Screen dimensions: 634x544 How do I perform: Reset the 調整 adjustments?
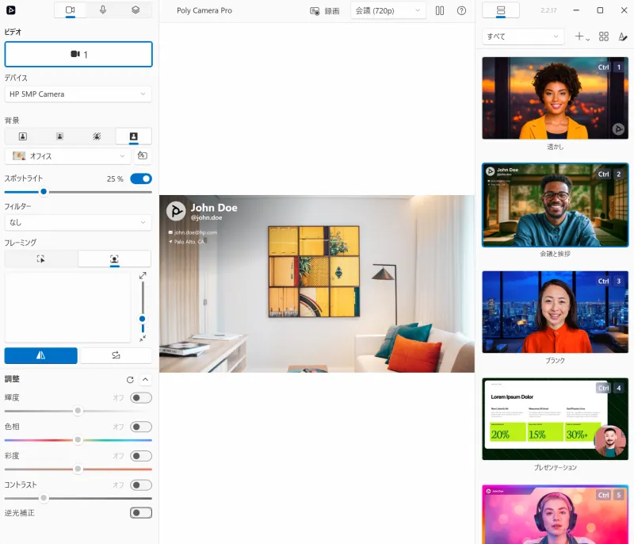coord(130,380)
